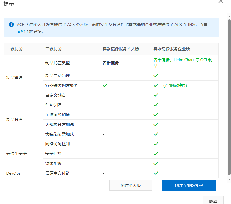Click the 全球同步加速 feature name
The image size is (231, 204).
pos(57,114)
